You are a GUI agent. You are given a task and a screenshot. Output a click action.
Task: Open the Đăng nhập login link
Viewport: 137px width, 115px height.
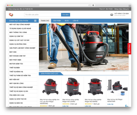118,9
